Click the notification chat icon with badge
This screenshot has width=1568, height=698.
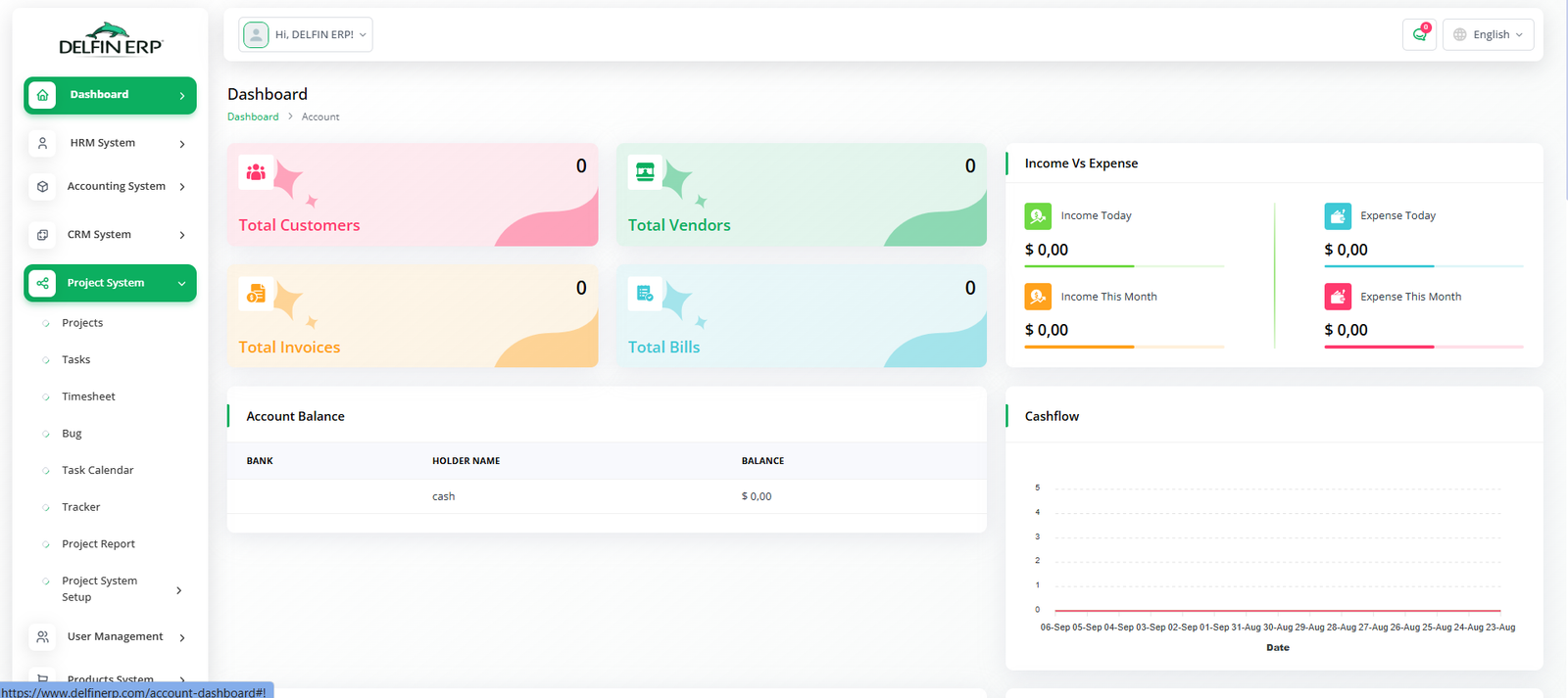tap(1418, 34)
